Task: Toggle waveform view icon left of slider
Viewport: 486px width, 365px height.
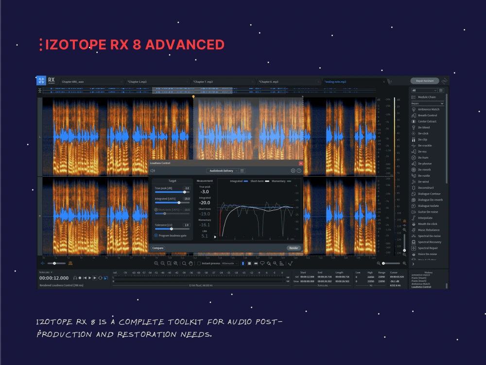Action: coord(43,263)
